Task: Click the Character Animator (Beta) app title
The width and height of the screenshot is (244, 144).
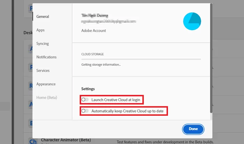Action: (x=66, y=140)
